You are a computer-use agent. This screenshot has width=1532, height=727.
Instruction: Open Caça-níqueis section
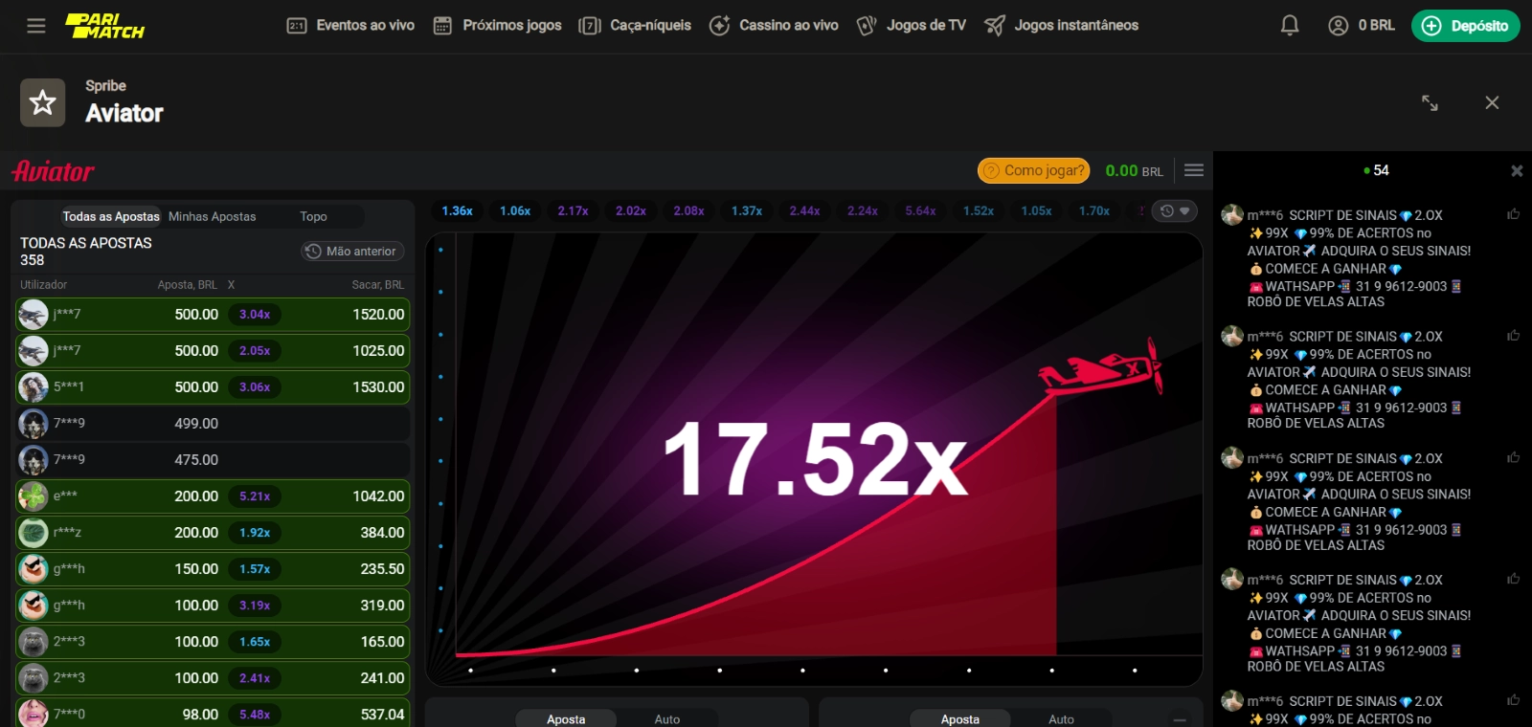click(x=635, y=26)
